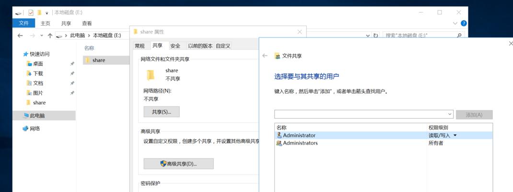
Task: Select the Administrator user row
Action: point(384,135)
